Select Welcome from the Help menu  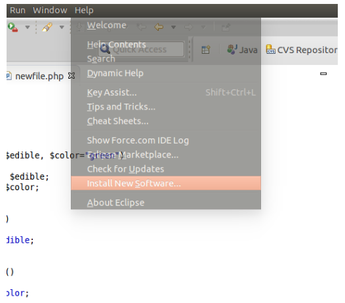[x=166, y=26]
